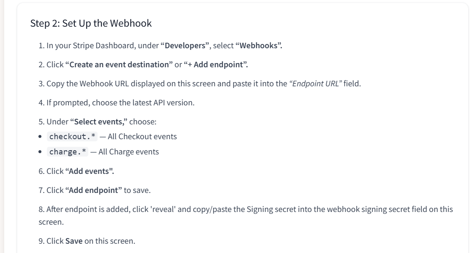Click the bold "Developers" text

pyautogui.click(x=185, y=46)
